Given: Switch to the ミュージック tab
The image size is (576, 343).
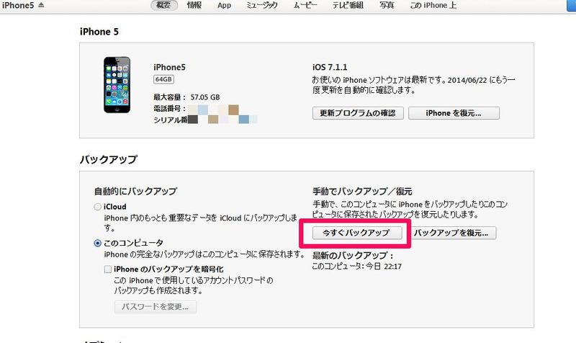Looking at the screenshot, I should pyautogui.click(x=262, y=5).
